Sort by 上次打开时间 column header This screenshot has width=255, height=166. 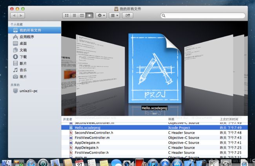pos(229,119)
